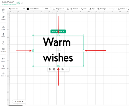Delete selected text with trash icon

(50, 69)
